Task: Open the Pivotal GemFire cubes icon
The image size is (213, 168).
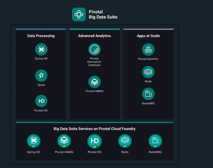Action: [x=148, y=49]
